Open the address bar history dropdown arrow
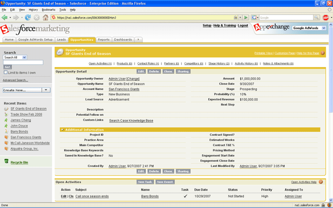333x208 pixels. click(x=240, y=17)
